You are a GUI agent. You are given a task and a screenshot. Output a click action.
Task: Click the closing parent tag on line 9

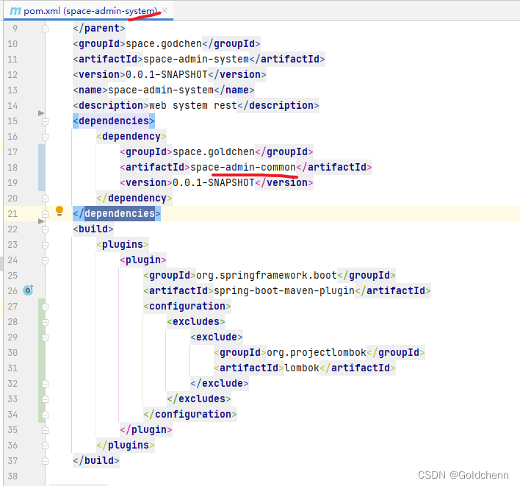click(99, 28)
